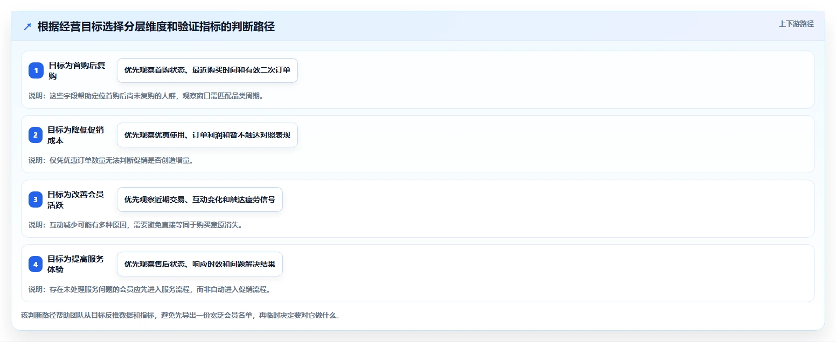Click the step 2 number badge
The width and height of the screenshot is (836, 342).
click(36, 135)
